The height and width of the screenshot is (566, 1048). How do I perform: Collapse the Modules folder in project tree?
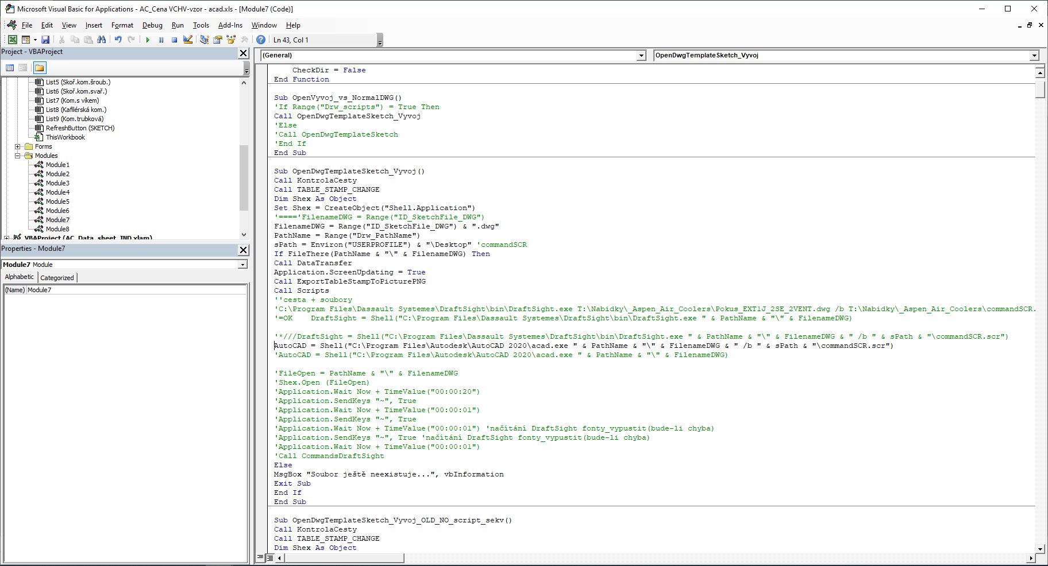[x=18, y=156]
